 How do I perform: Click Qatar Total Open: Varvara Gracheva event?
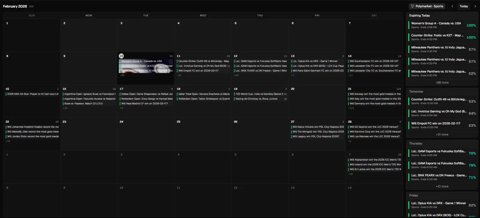(203, 94)
